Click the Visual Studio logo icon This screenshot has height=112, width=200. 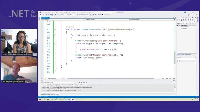(x=40, y=12)
